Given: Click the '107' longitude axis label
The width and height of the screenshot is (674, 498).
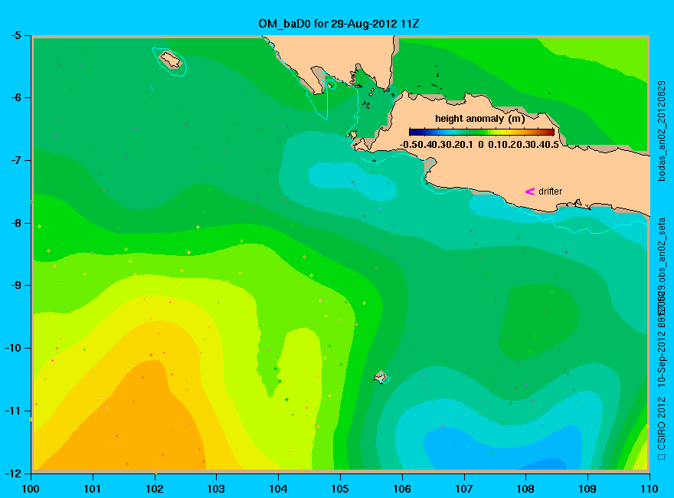Looking at the screenshot, I should (x=464, y=489).
